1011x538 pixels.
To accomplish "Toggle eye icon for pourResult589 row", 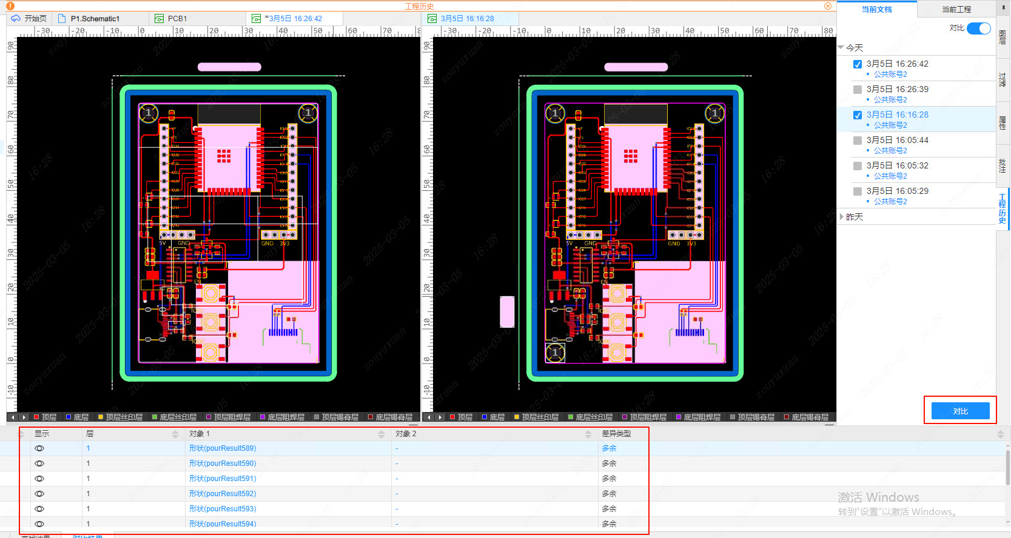I will (39, 448).
